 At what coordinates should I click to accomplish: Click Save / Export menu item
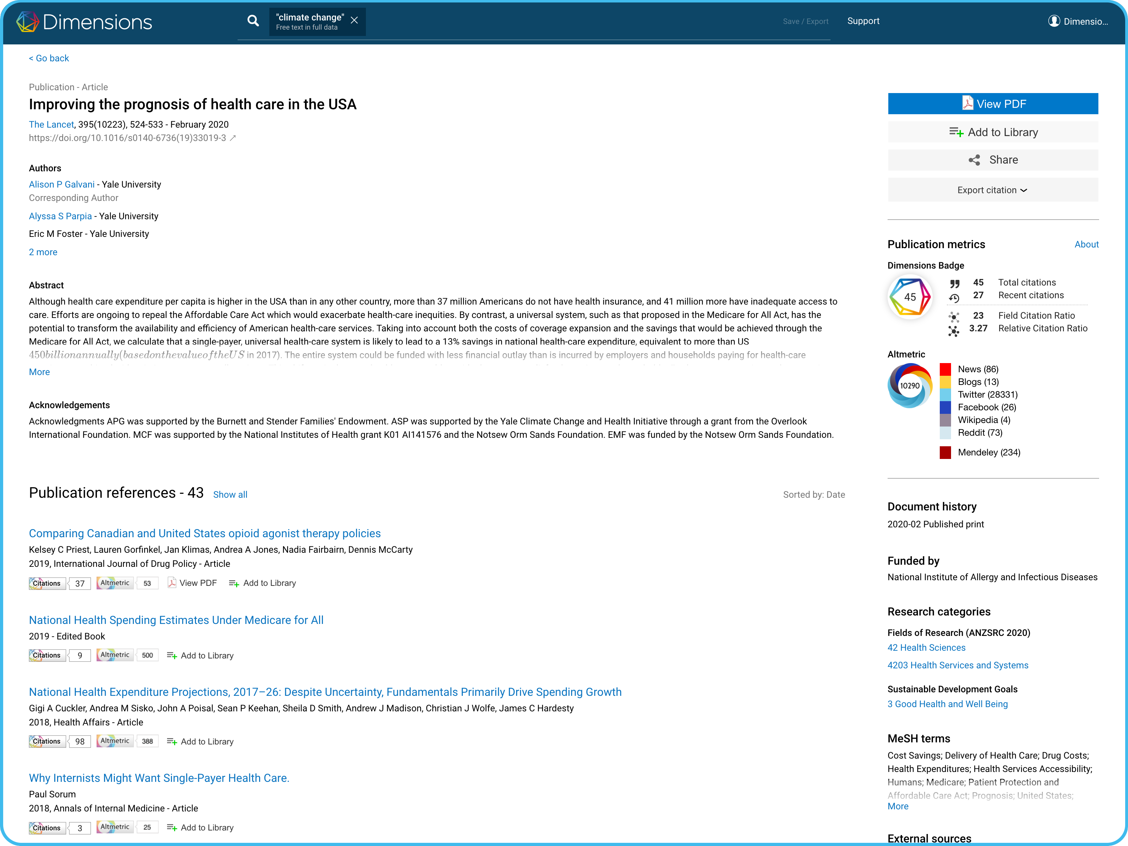[x=805, y=22]
